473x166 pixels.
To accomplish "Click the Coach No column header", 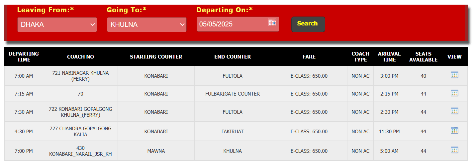I will coord(80,57).
